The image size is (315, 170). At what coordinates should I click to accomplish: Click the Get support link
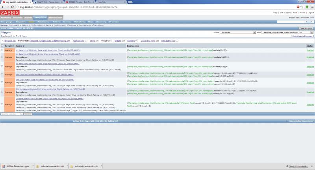(x=285, y=13)
